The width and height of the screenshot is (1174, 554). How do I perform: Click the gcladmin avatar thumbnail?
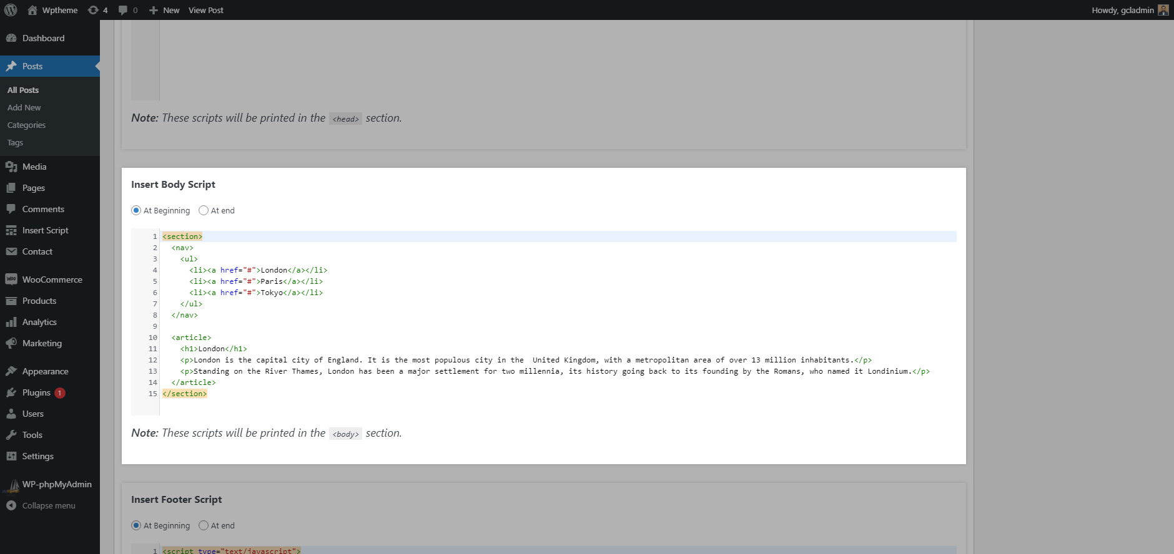click(1163, 10)
